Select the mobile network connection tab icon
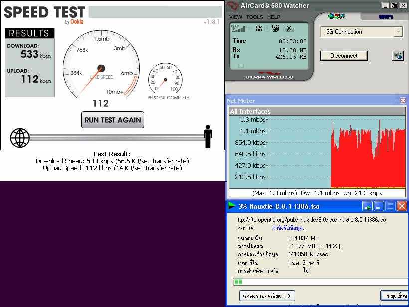The height and width of the screenshot is (307, 409). (x=337, y=16)
